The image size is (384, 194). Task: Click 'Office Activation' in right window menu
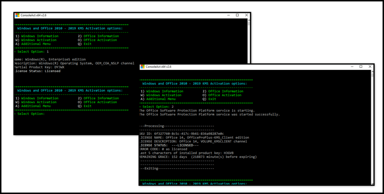(x=225, y=95)
